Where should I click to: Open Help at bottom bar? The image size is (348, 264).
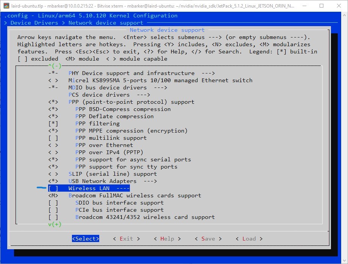pos(167,239)
